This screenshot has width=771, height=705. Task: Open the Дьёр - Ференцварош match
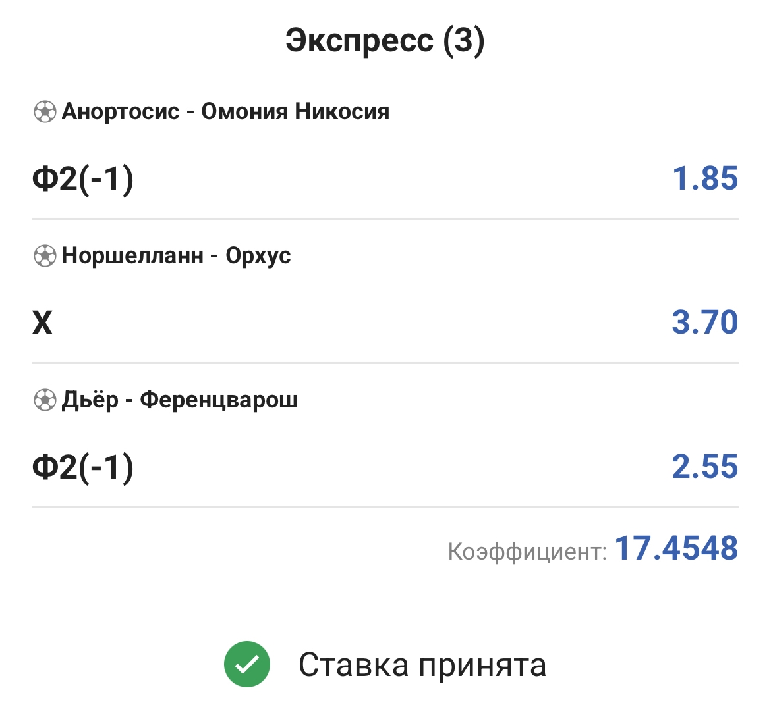point(179,400)
